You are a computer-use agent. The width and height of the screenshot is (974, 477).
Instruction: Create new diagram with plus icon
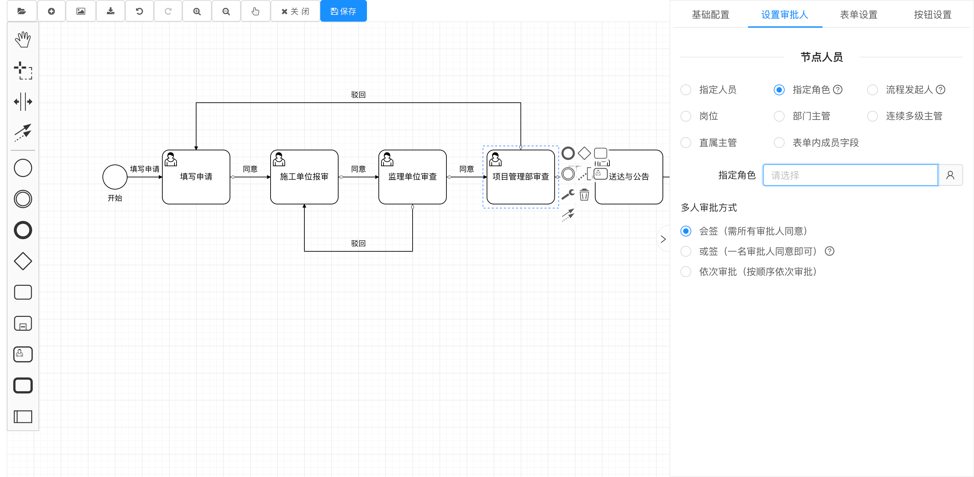[x=51, y=11]
